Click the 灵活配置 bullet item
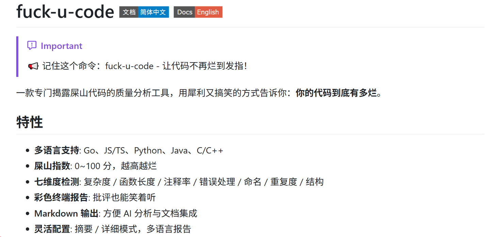490x237 pixels. click(52, 229)
